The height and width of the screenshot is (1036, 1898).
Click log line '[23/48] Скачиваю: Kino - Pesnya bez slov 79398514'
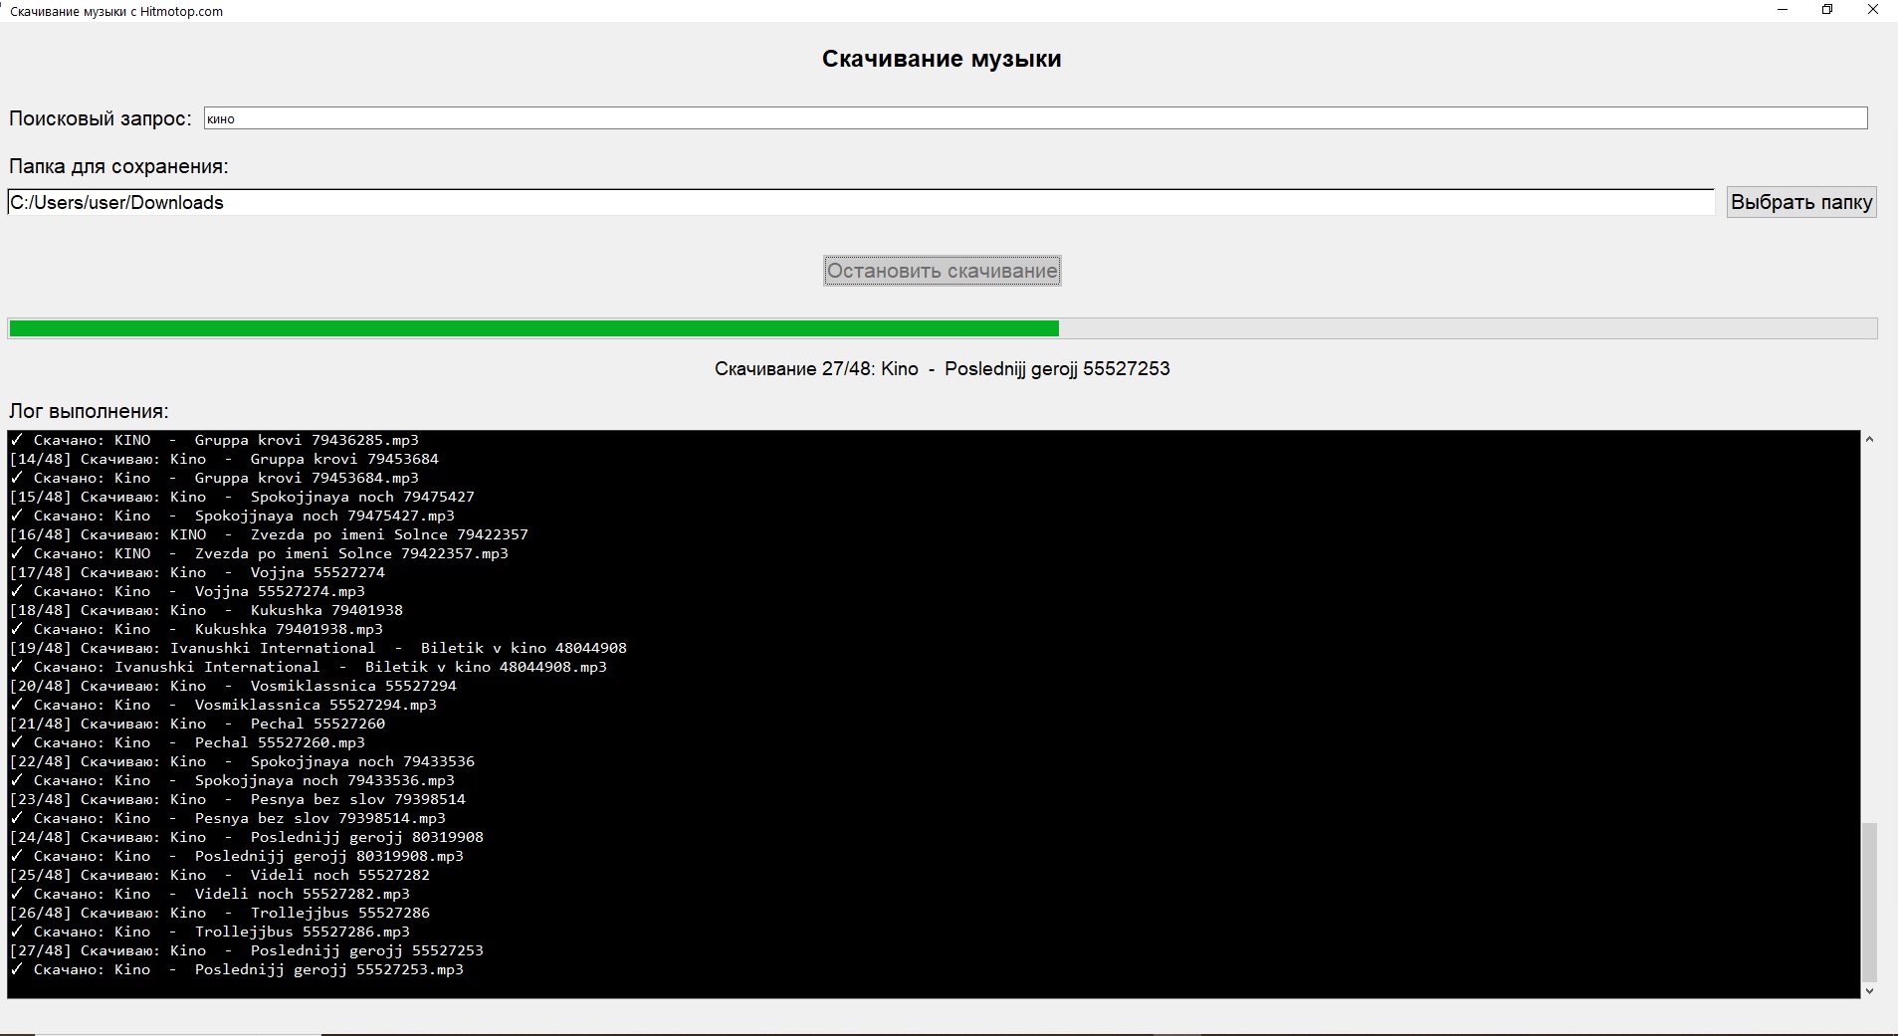click(238, 799)
